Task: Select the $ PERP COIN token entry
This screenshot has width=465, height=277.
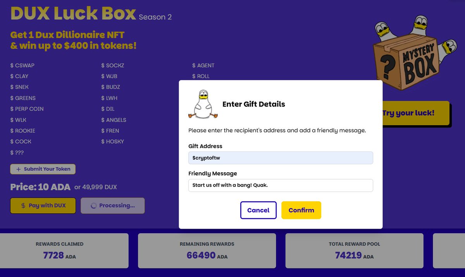Action: tap(27, 109)
